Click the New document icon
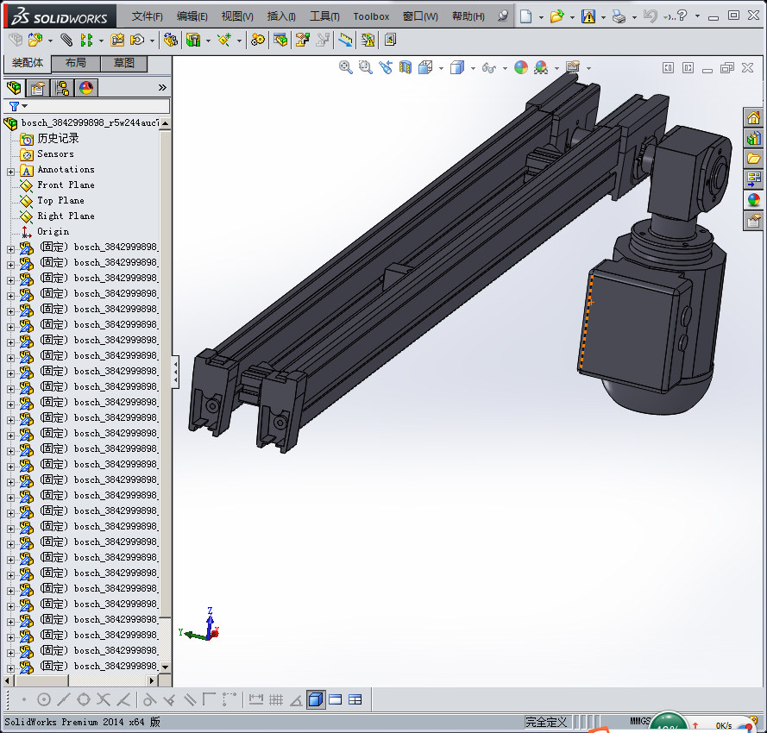767x733 pixels. pos(525,16)
